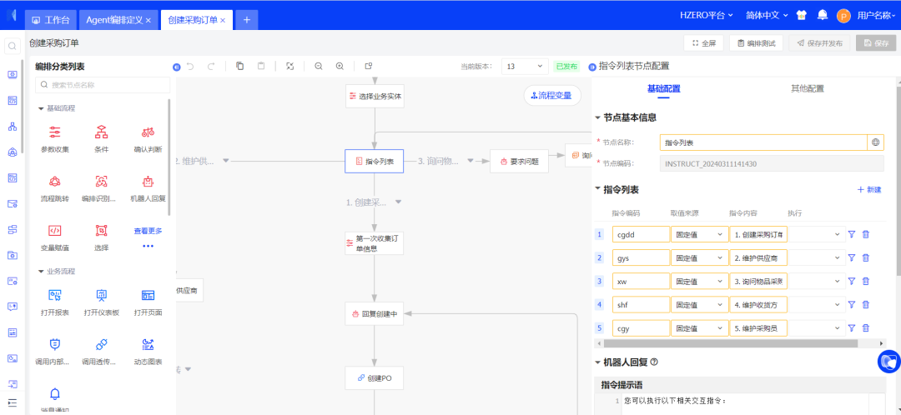Pick the 变量赋值 node icon
Screen dimensions: 901x415
click(x=55, y=231)
